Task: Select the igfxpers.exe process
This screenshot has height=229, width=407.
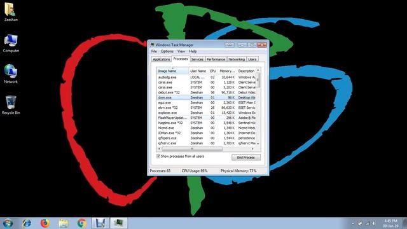Action: coord(206,138)
